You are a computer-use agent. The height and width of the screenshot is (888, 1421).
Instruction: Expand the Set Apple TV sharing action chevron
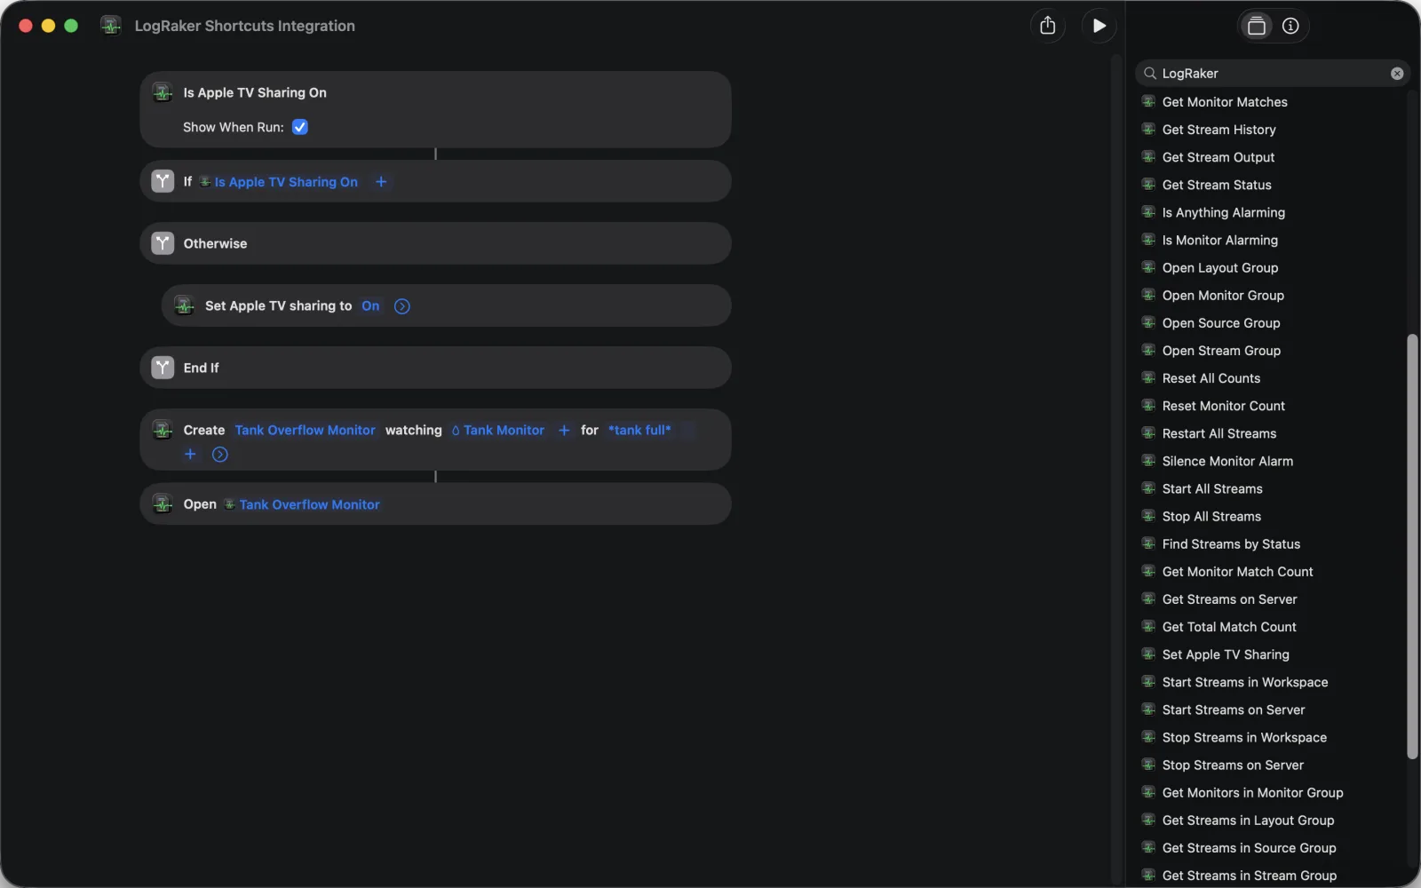[x=402, y=306]
